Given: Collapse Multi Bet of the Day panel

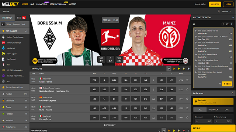Looking at the screenshot, I should [x=233, y=18].
